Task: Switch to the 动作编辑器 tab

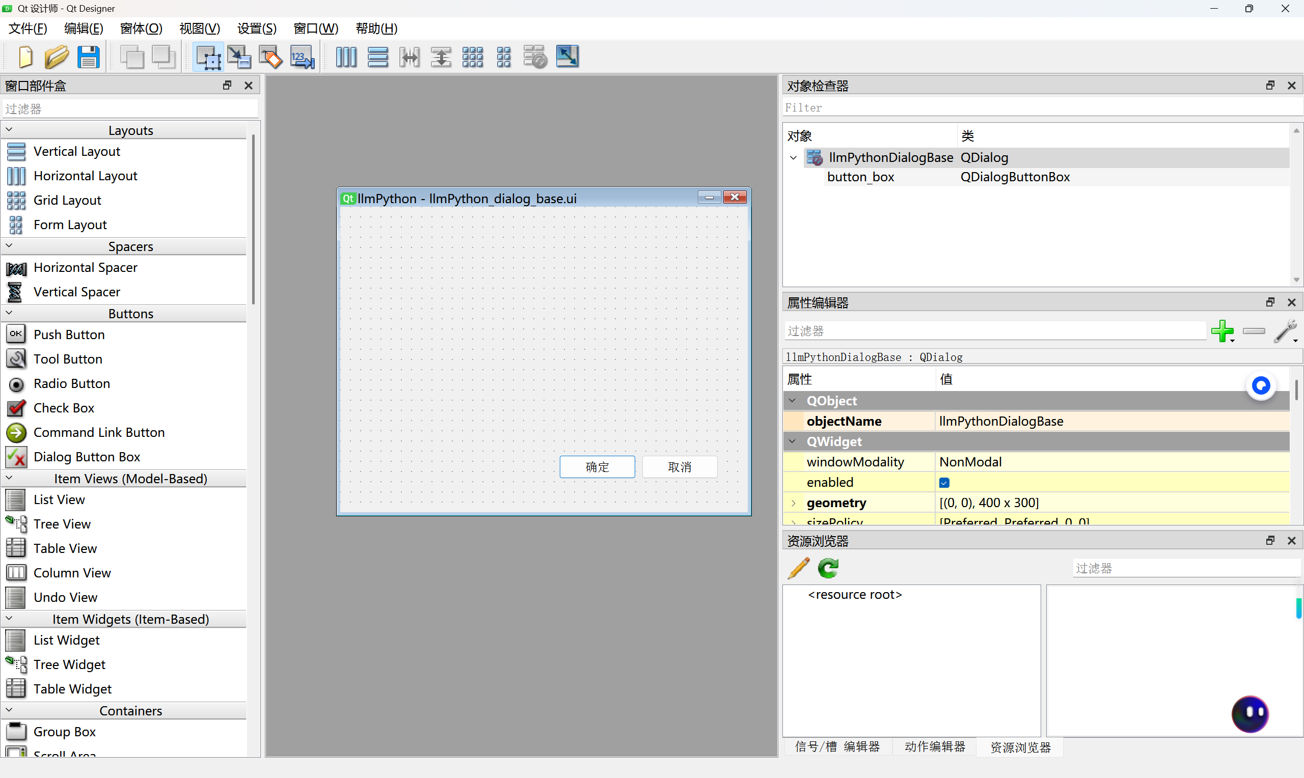Action: 934,746
